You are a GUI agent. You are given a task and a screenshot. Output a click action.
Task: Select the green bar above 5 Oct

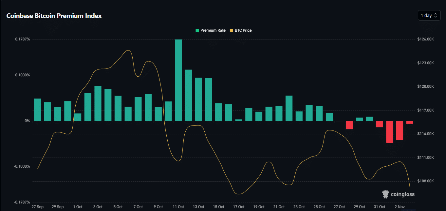coord(118,108)
